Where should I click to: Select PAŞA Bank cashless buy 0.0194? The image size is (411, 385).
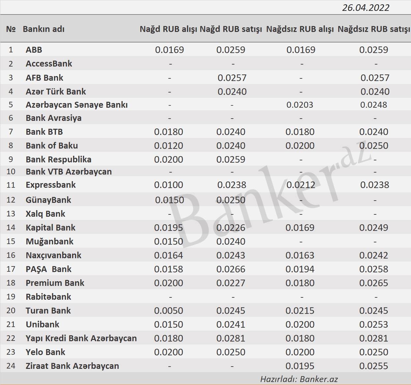300,269
